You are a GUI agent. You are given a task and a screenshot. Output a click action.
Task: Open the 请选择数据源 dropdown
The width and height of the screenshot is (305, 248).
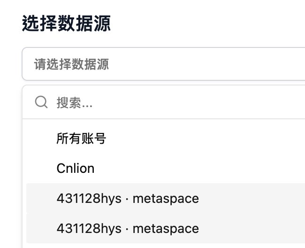[163, 64]
